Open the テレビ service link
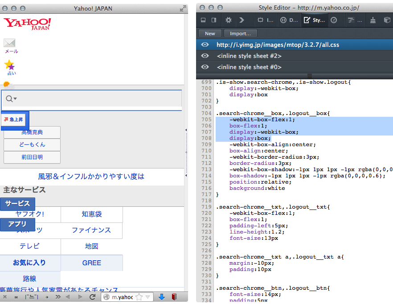The height and width of the screenshot is (304, 393). click(x=29, y=246)
